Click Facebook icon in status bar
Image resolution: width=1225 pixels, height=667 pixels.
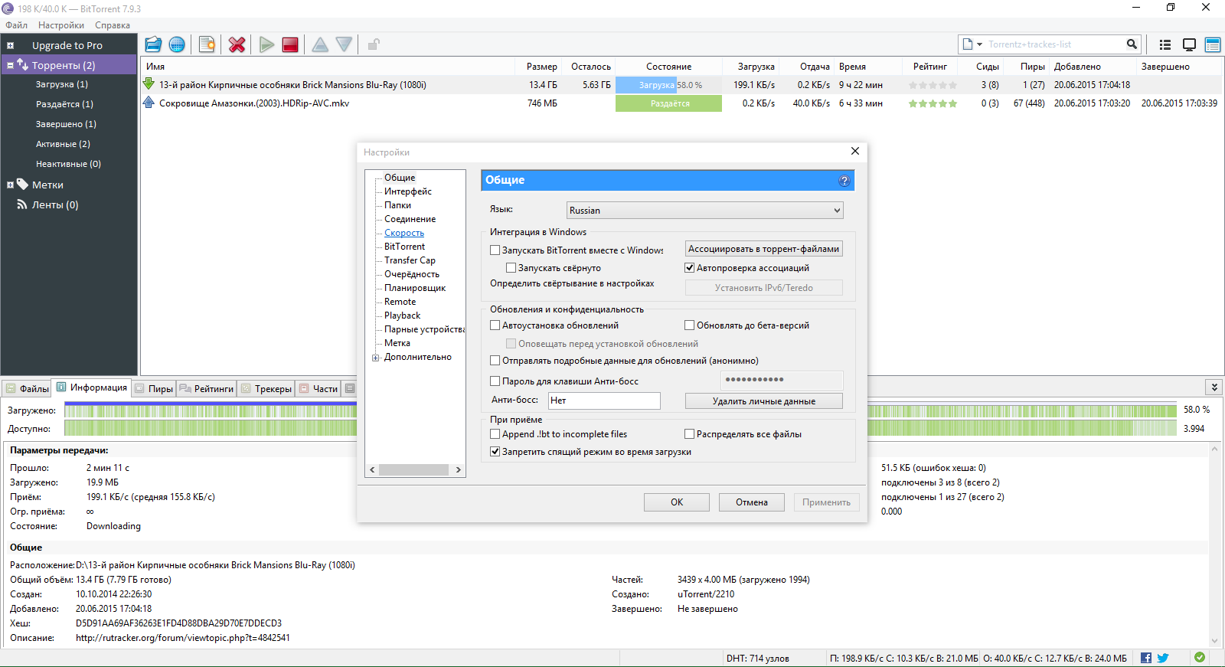[x=1146, y=658]
